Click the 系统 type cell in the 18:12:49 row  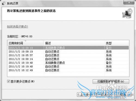coord(109,70)
